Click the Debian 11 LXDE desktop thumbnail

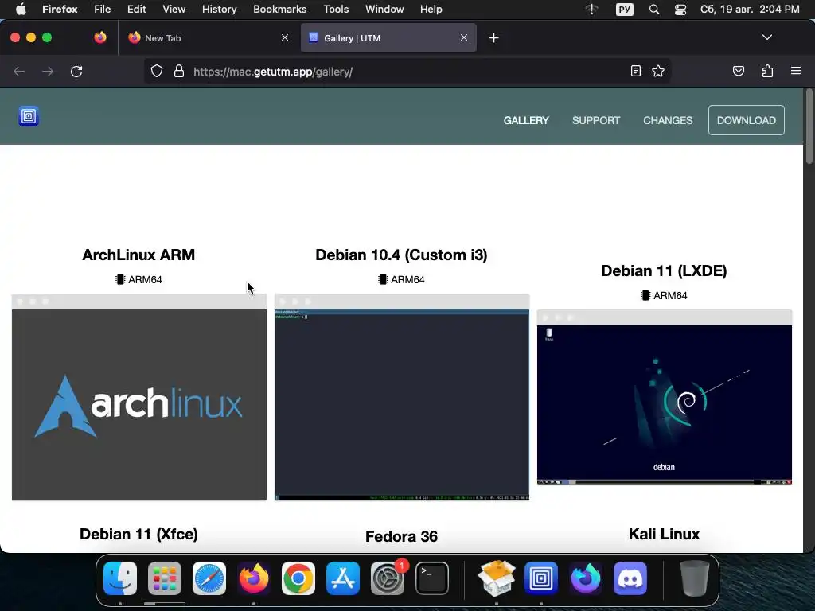665,398
